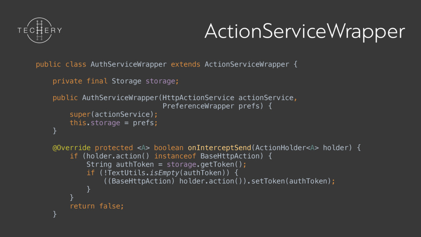Click the 'return false' statement
This screenshot has height=237, width=421.
click(97, 206)
